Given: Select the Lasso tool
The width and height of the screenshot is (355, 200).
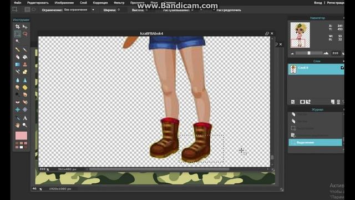Looking at the screenshot, I should click(x=25, y=34).
